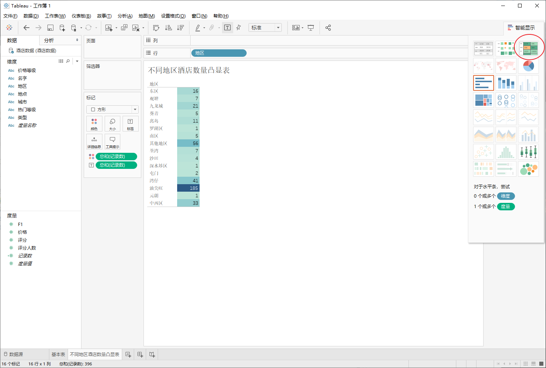Choose the horizontal bars chart thumbnail
Image resolution: width=546 pixels, height=368 pixels.
pos(484,83)
